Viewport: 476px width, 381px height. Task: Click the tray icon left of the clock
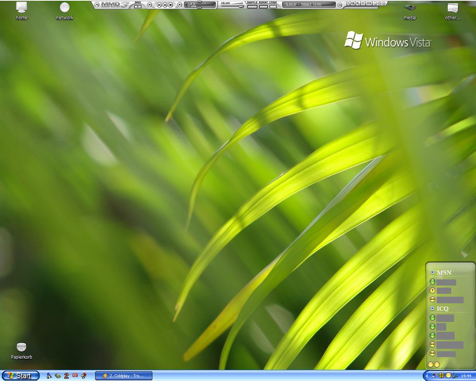(x=455, y=376)
